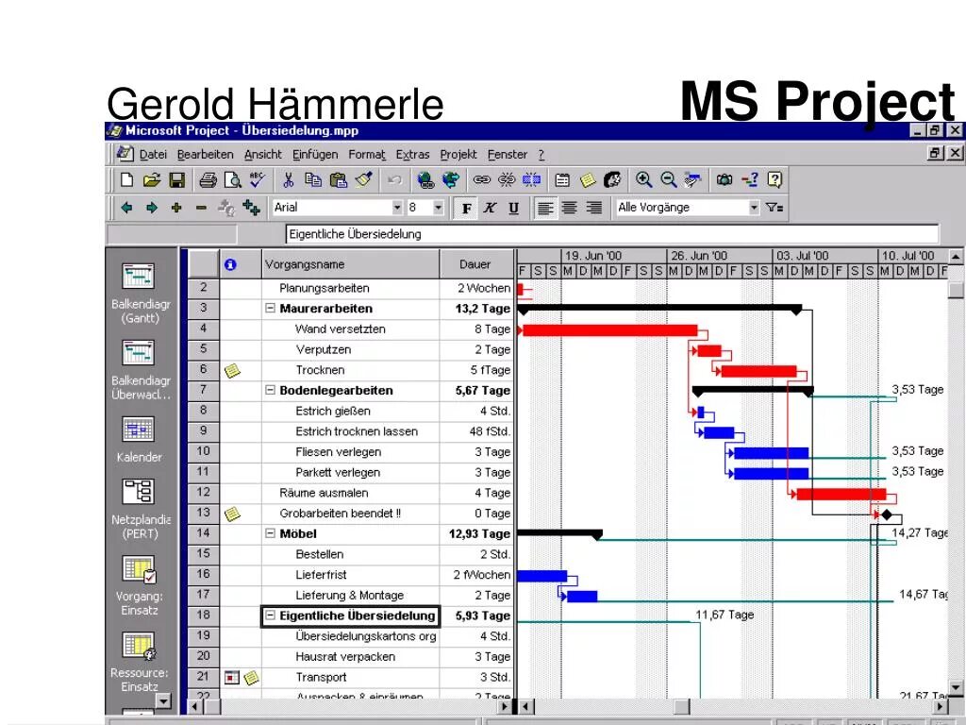
Task: Click the Zoom Out magnifier icon
Action: (669, 179)
